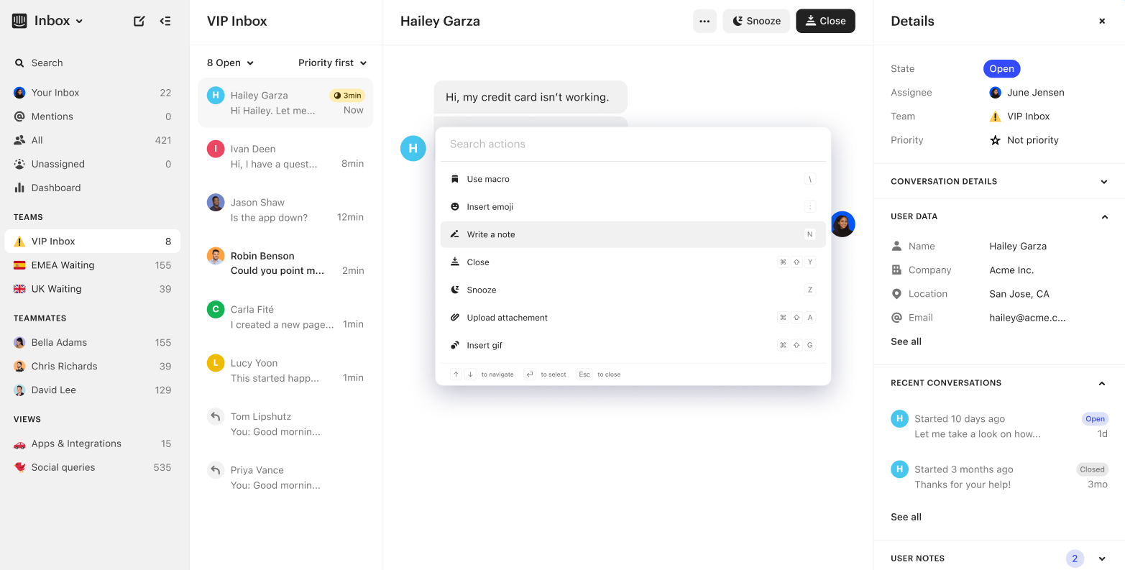Viewport: 1125px width, 570px height.
Task: Change the Priority first sort dropdown
Action: pyautogui.click(x=332, y=63)
